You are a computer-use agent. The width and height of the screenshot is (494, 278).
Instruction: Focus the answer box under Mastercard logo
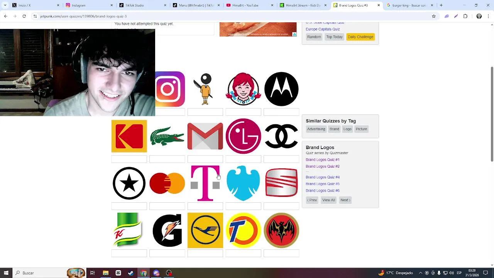coord(167,206)
